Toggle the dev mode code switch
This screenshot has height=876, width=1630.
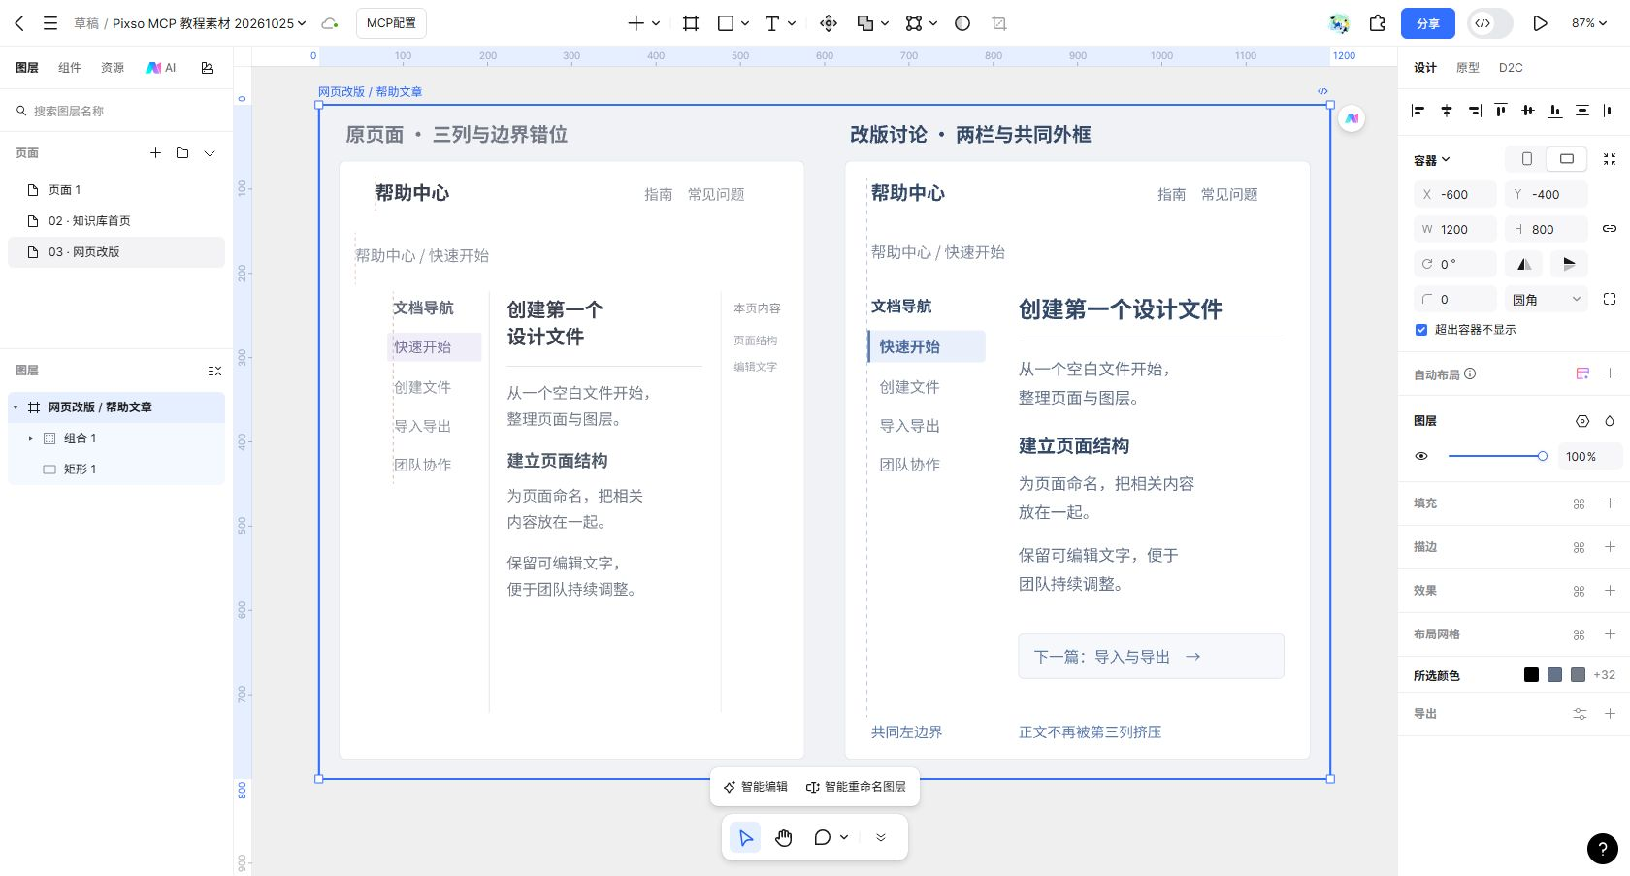pyautogui.click(x=1489, y=23)
